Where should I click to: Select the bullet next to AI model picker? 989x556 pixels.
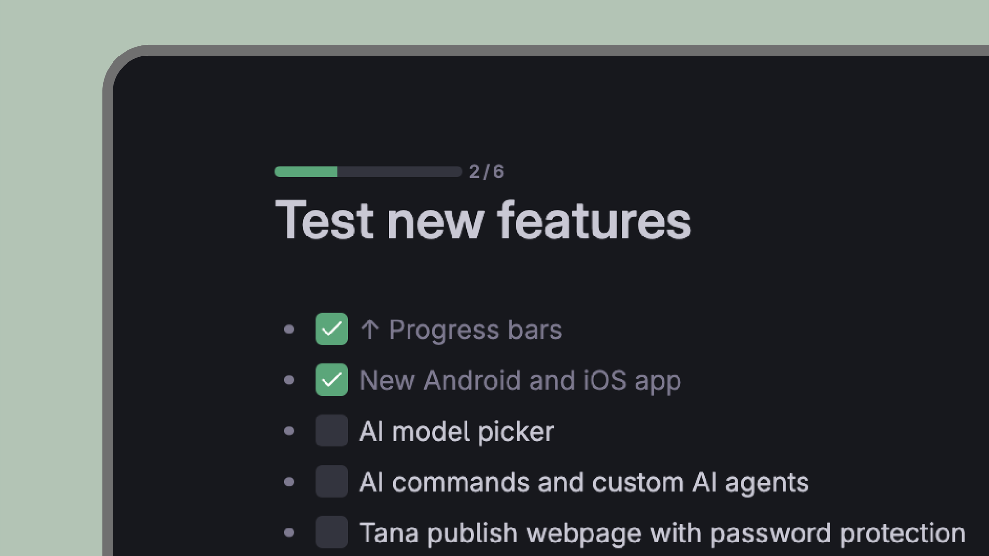click(x=290, y=431)
